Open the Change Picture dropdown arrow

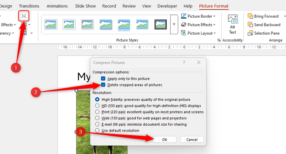click(x=29, y=25)
